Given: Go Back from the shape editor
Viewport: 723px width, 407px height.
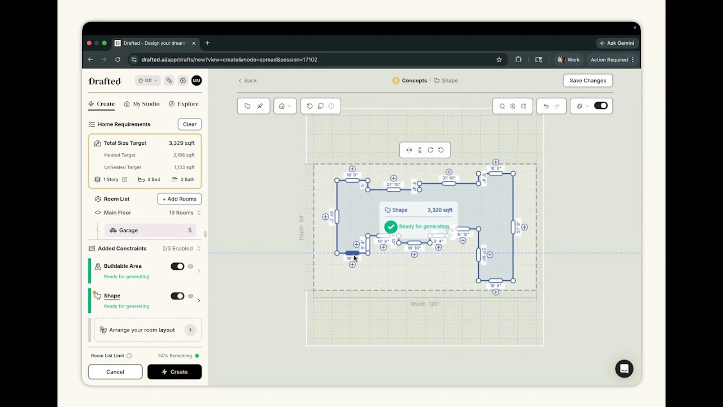Looking at the screenshot, I should click(x=248, y=80).
